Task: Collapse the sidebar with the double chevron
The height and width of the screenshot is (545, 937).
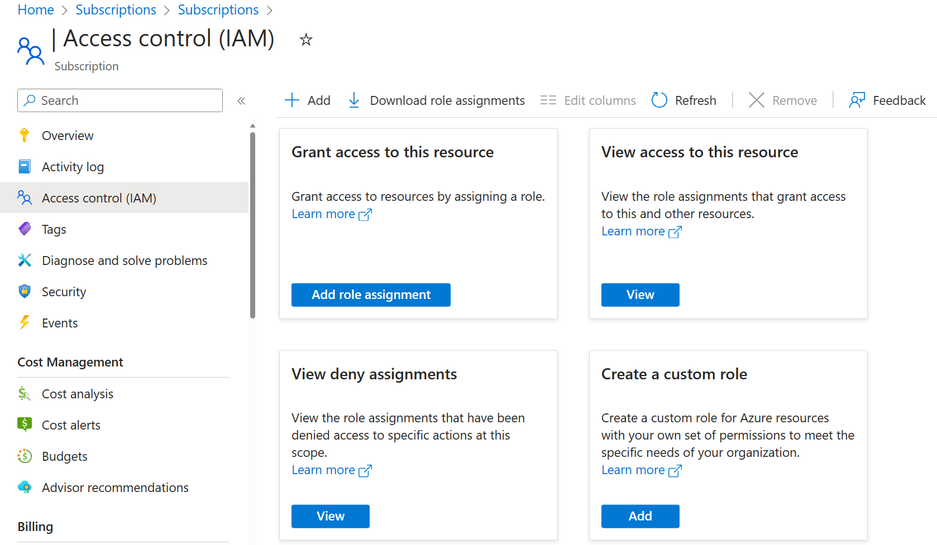Action: (241, 101)
